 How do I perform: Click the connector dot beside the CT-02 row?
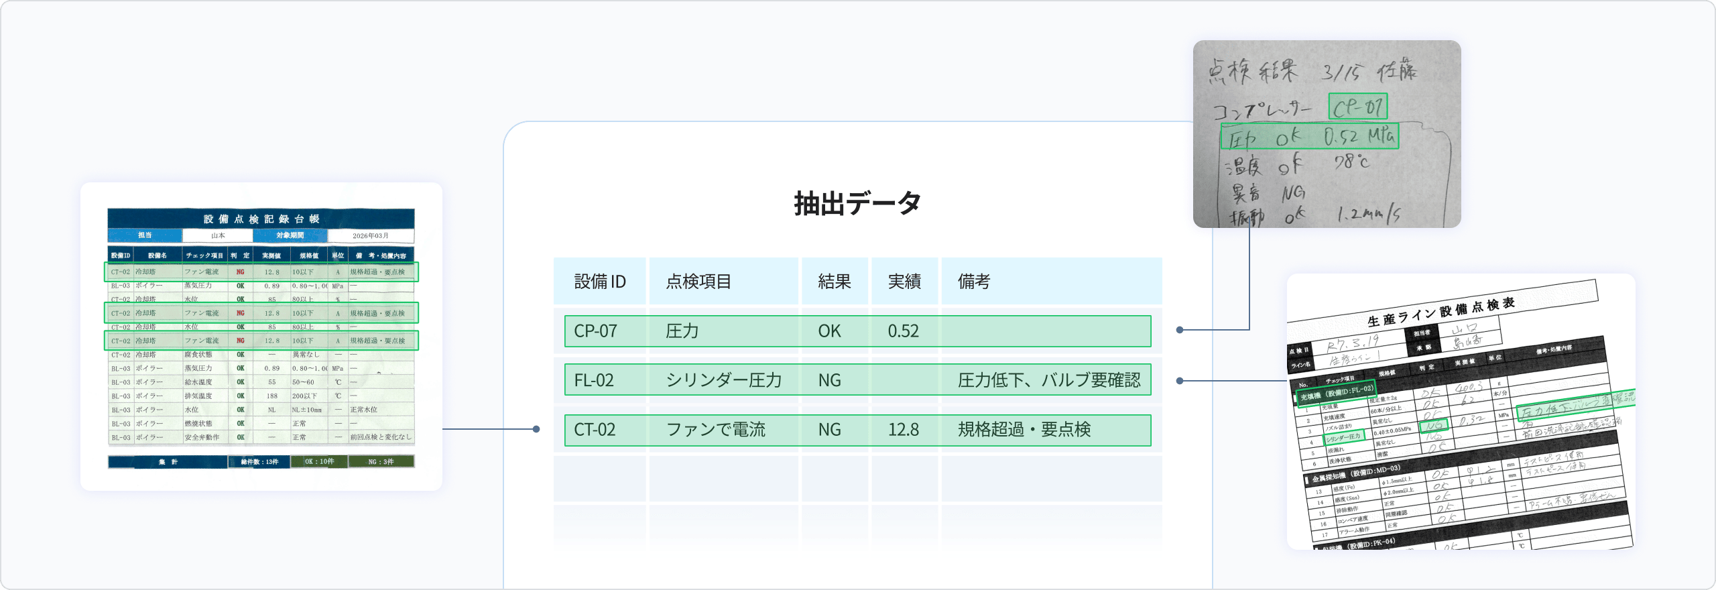point(536,429)
